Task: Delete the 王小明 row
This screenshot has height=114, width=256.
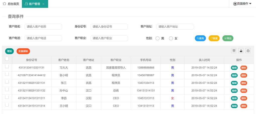Action: pos(244,106)
